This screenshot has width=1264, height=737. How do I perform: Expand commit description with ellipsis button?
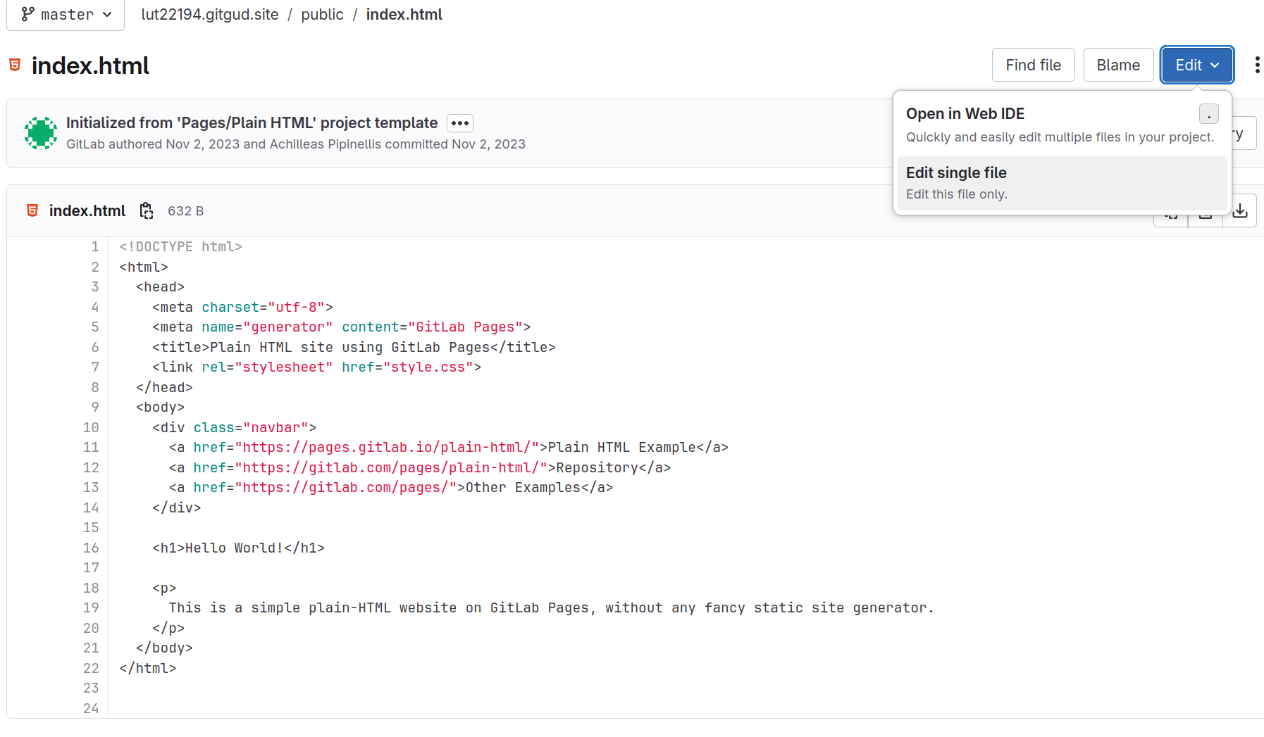coord(460,123)
